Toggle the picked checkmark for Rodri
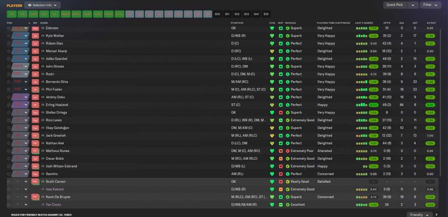This screenshot has height=217, width=448. [9, 74]
